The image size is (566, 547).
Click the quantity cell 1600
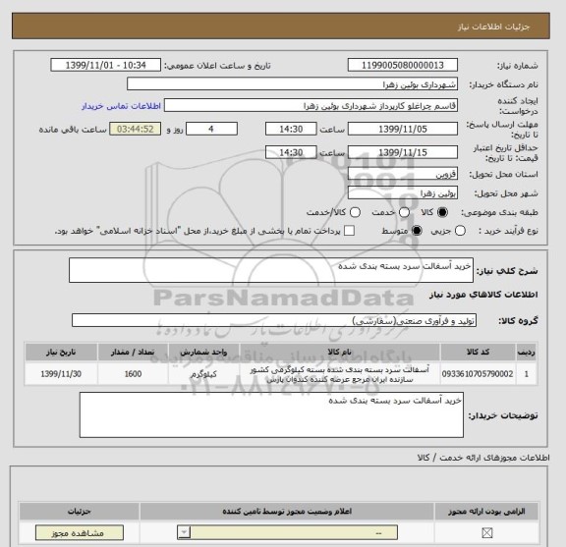[133, 374]
